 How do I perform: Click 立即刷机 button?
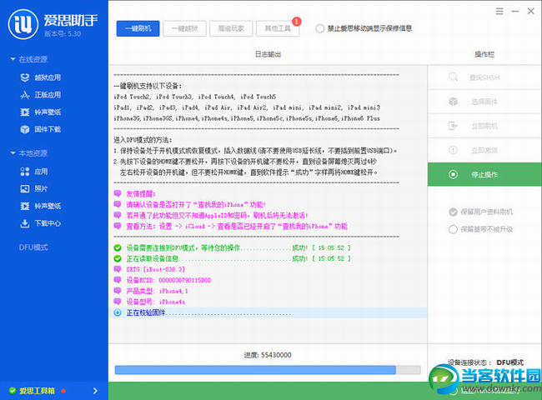pos(484,126)
